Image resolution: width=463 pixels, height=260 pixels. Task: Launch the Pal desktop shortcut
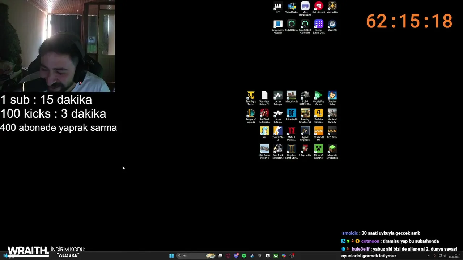click(x=264, y=133)
